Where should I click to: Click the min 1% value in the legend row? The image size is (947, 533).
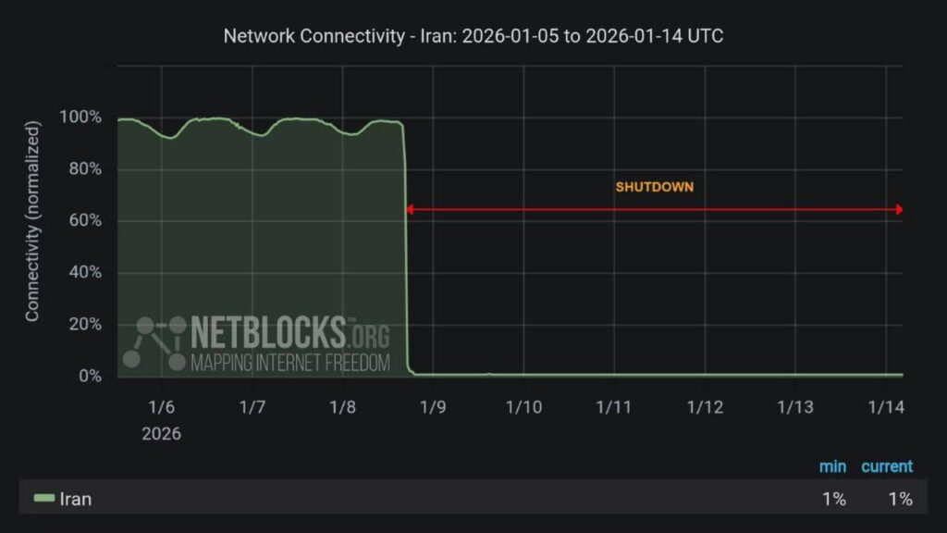[x=833, y=499]
